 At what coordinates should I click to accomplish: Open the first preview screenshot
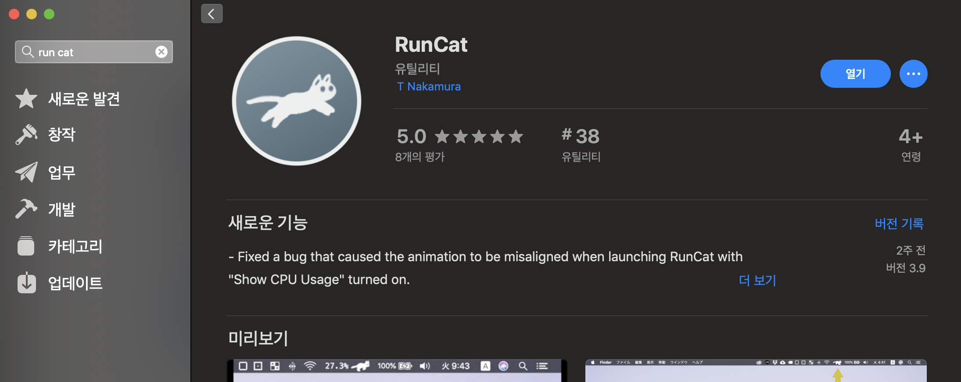[397, 371]
